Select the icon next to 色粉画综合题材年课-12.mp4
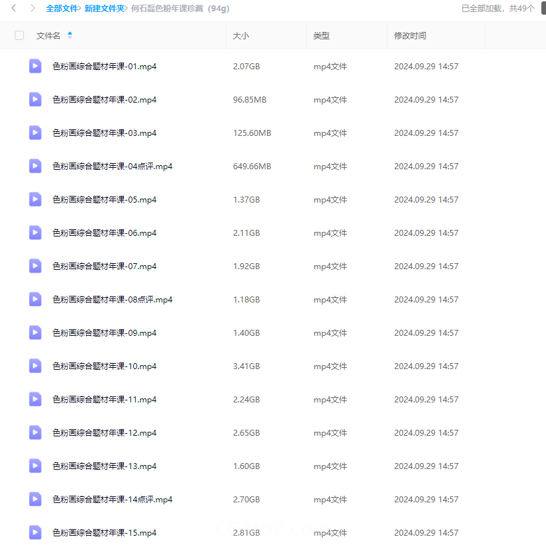 click(x=35, y=432)
